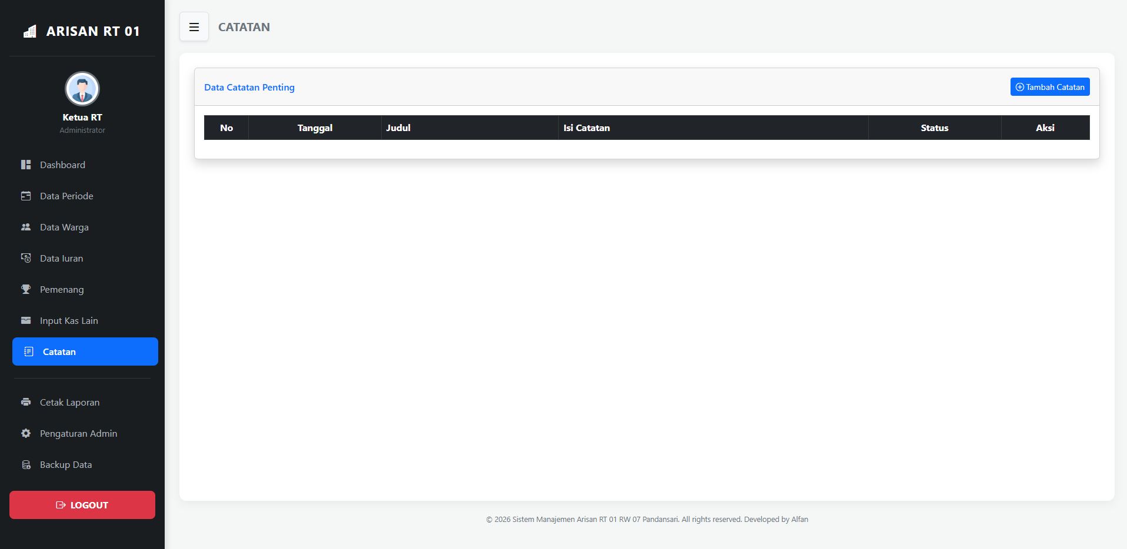Click the Data Catatan Penting heading
The width and height of the screenshot is (1127, 549).
pyautogui.click(x=249, y=88)
